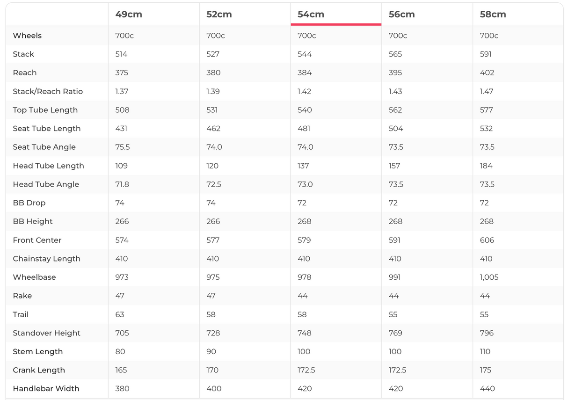Image resolution: width=568 pixels, height=400 pixels.
Task: Select the 58cm Head Tube Length value 184
Action: coord(486,166)
